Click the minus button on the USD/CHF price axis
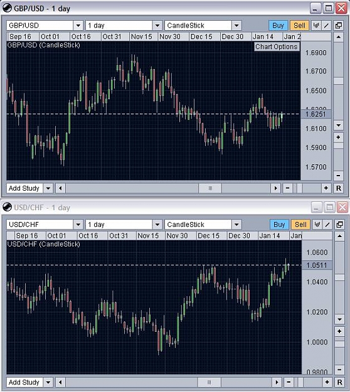 (339, 369)
